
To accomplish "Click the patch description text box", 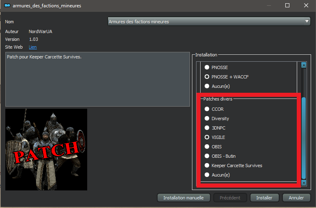I will 97,79.
